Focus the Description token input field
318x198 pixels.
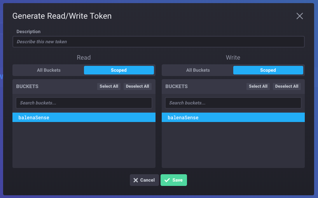point(158,42)
